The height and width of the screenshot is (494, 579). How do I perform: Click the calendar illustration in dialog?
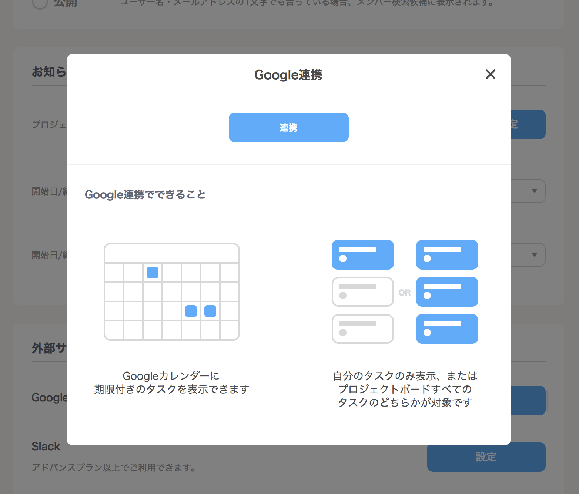pos(172,292)
